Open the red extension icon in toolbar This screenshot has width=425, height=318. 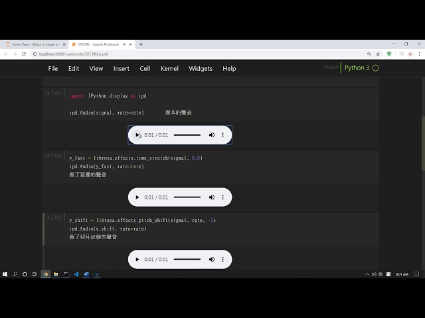click(410, 54)
